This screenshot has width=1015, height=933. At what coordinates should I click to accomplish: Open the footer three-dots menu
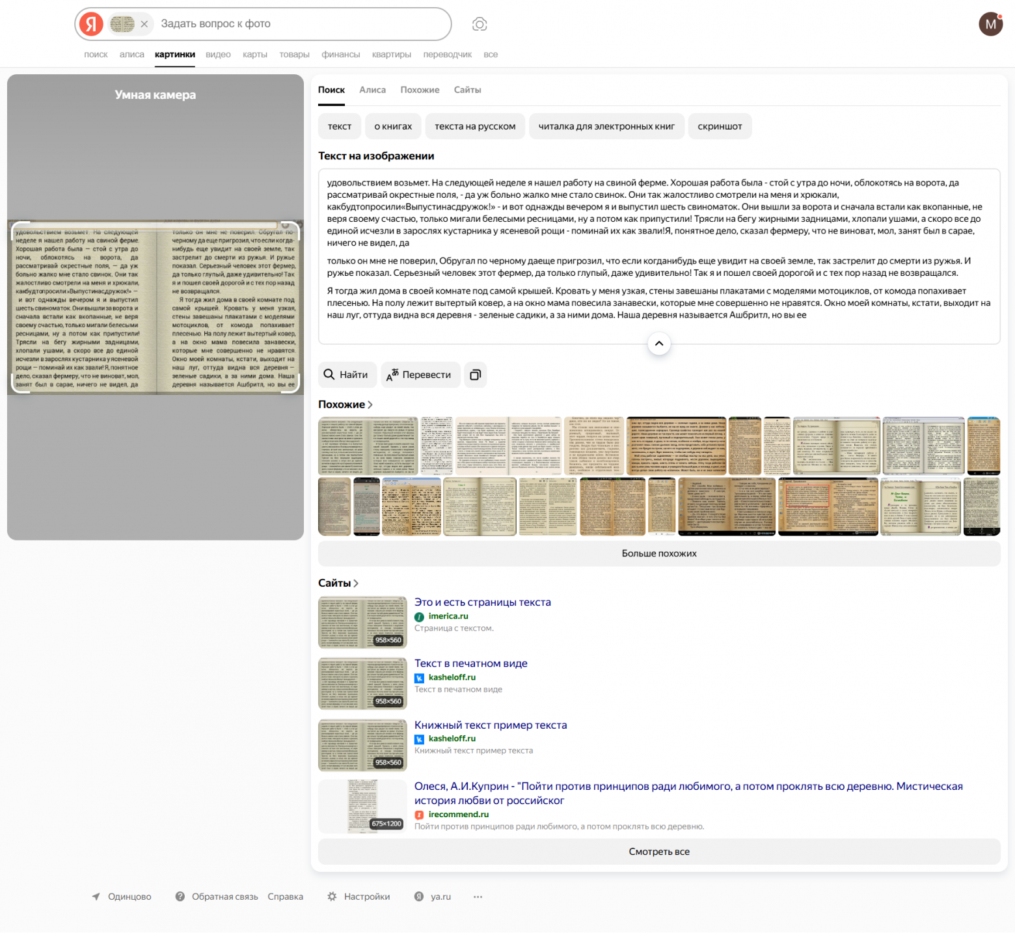pos(478,897)
